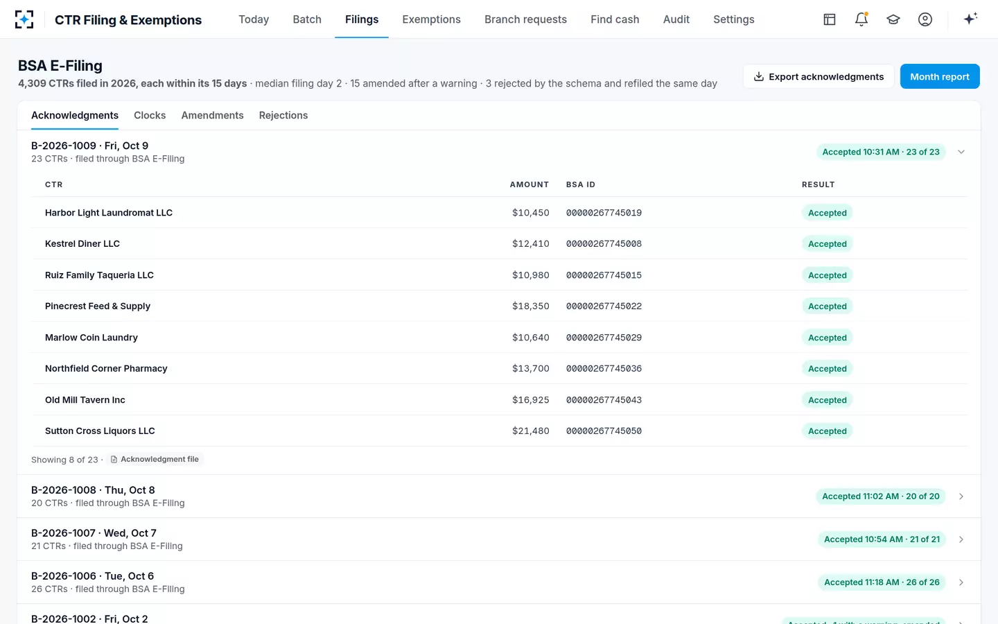Click the Export acknowledgments button

tap(818, 76)
